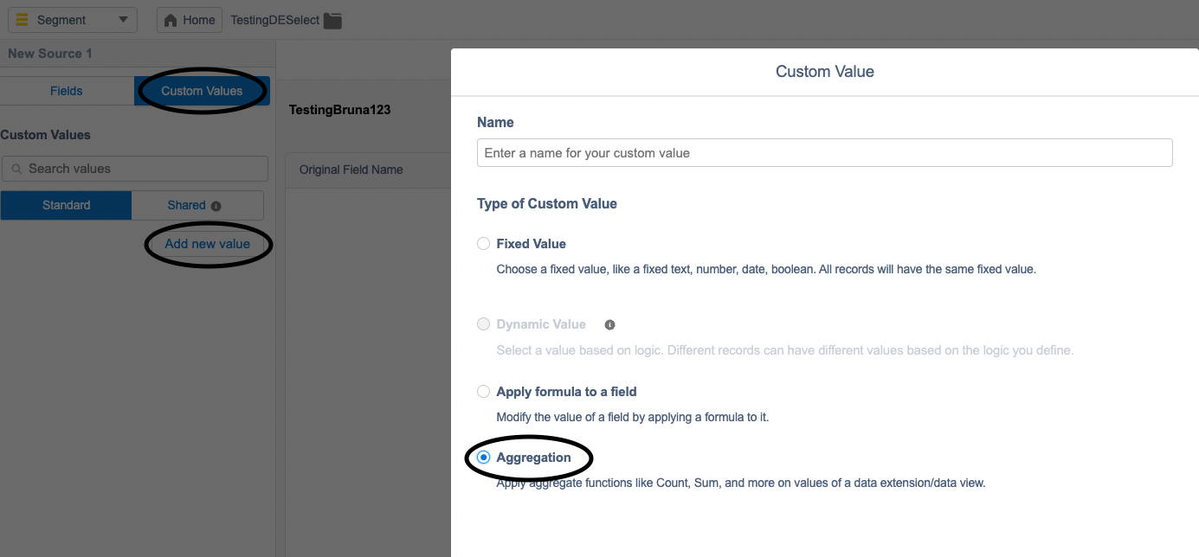Screen dimensions: 1199x557
Task: Open the TestingDESelect folder icon
Action: tap(333, 20)
